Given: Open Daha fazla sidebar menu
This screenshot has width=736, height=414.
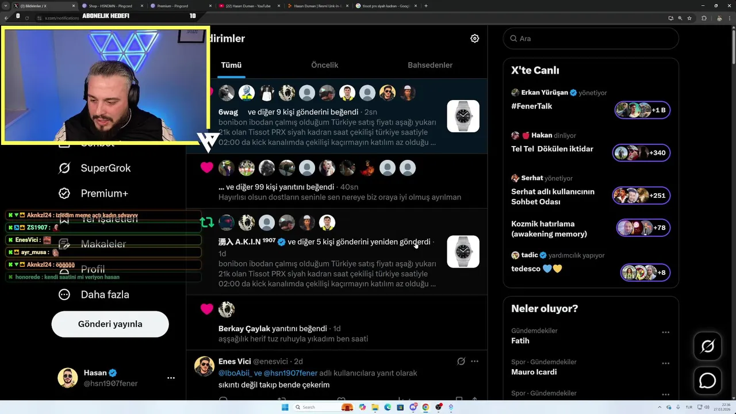Looking at the screenshot, I should click(93, 294).
